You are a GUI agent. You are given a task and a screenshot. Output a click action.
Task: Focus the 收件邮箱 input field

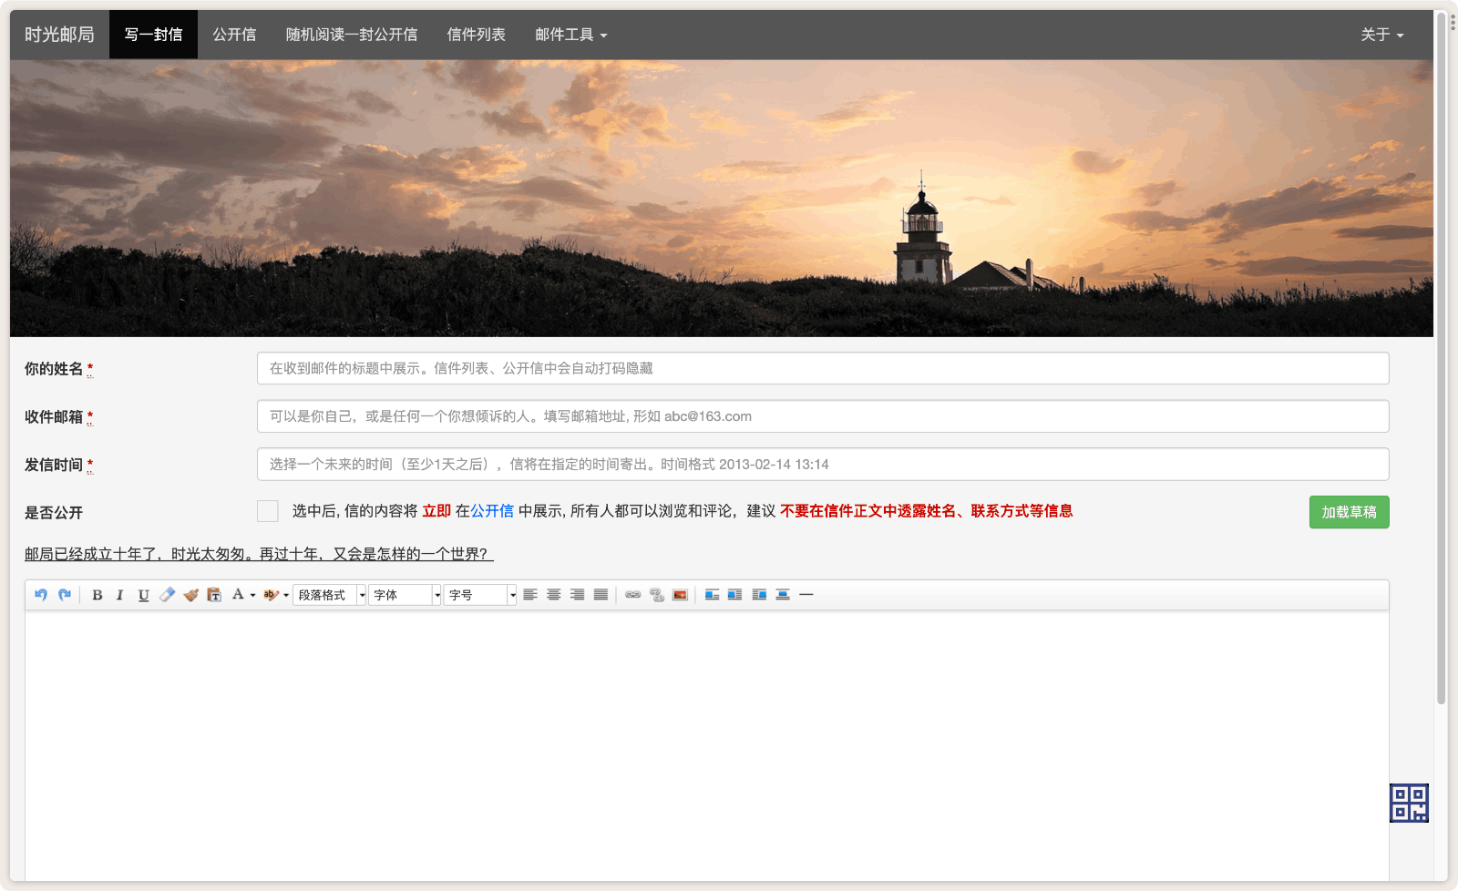pos(823,416)
